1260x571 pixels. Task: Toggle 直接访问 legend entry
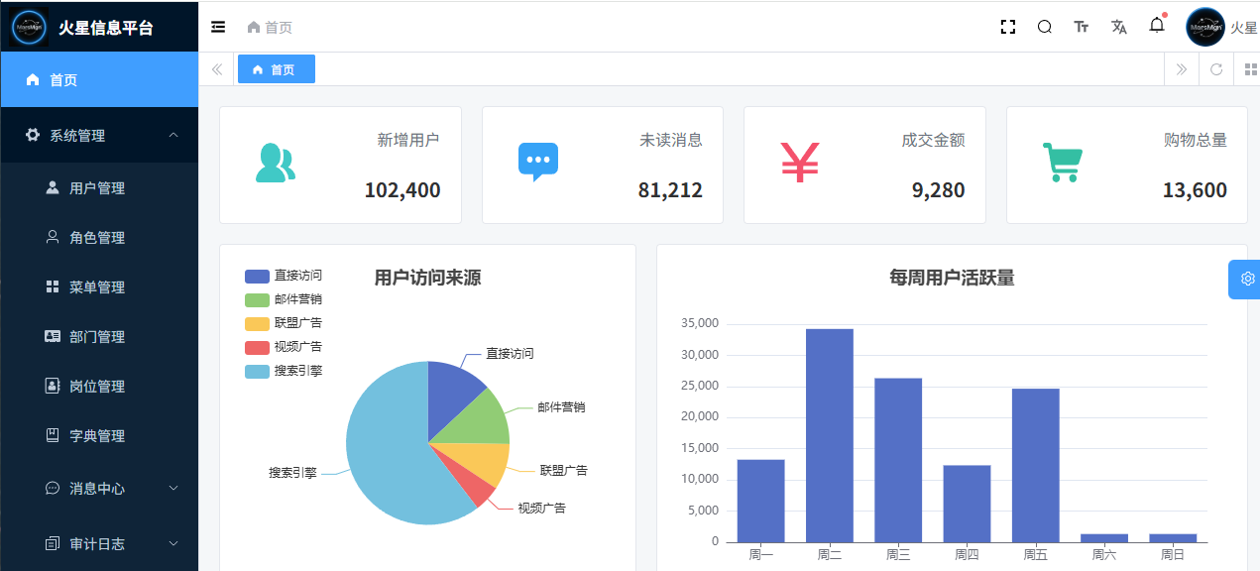pos(284,276)
